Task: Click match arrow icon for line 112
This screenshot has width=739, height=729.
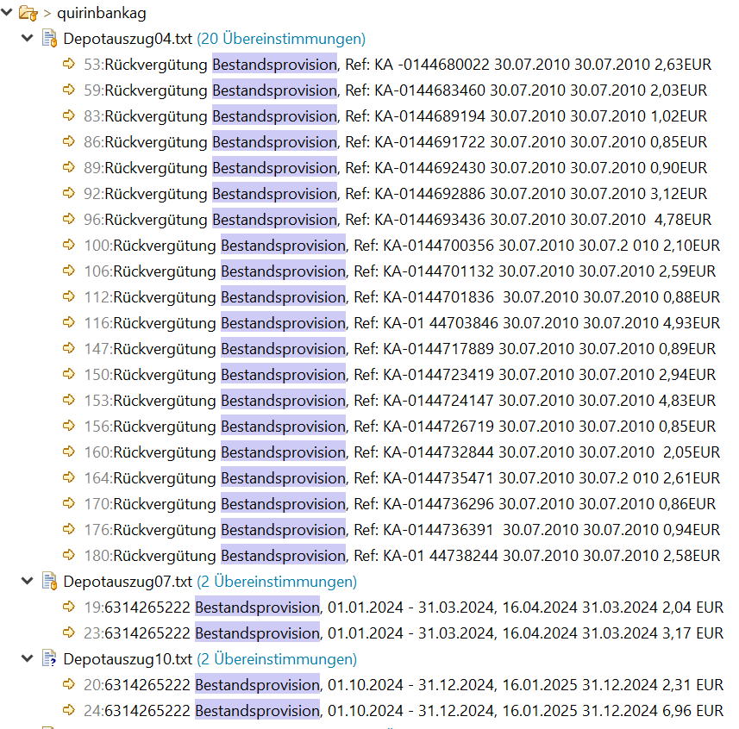Action: 69,296
